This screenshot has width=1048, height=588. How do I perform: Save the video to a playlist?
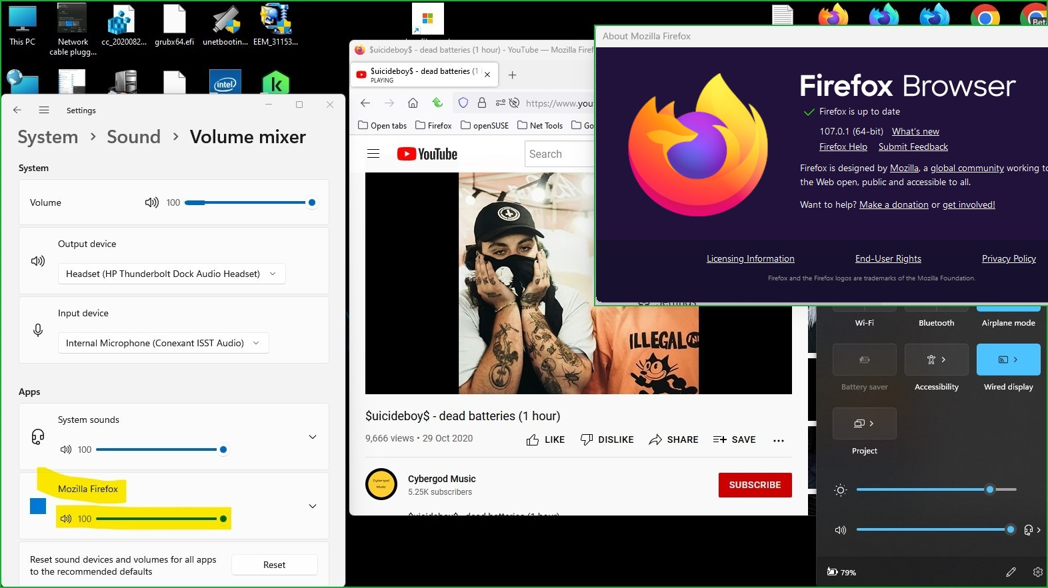734,440
